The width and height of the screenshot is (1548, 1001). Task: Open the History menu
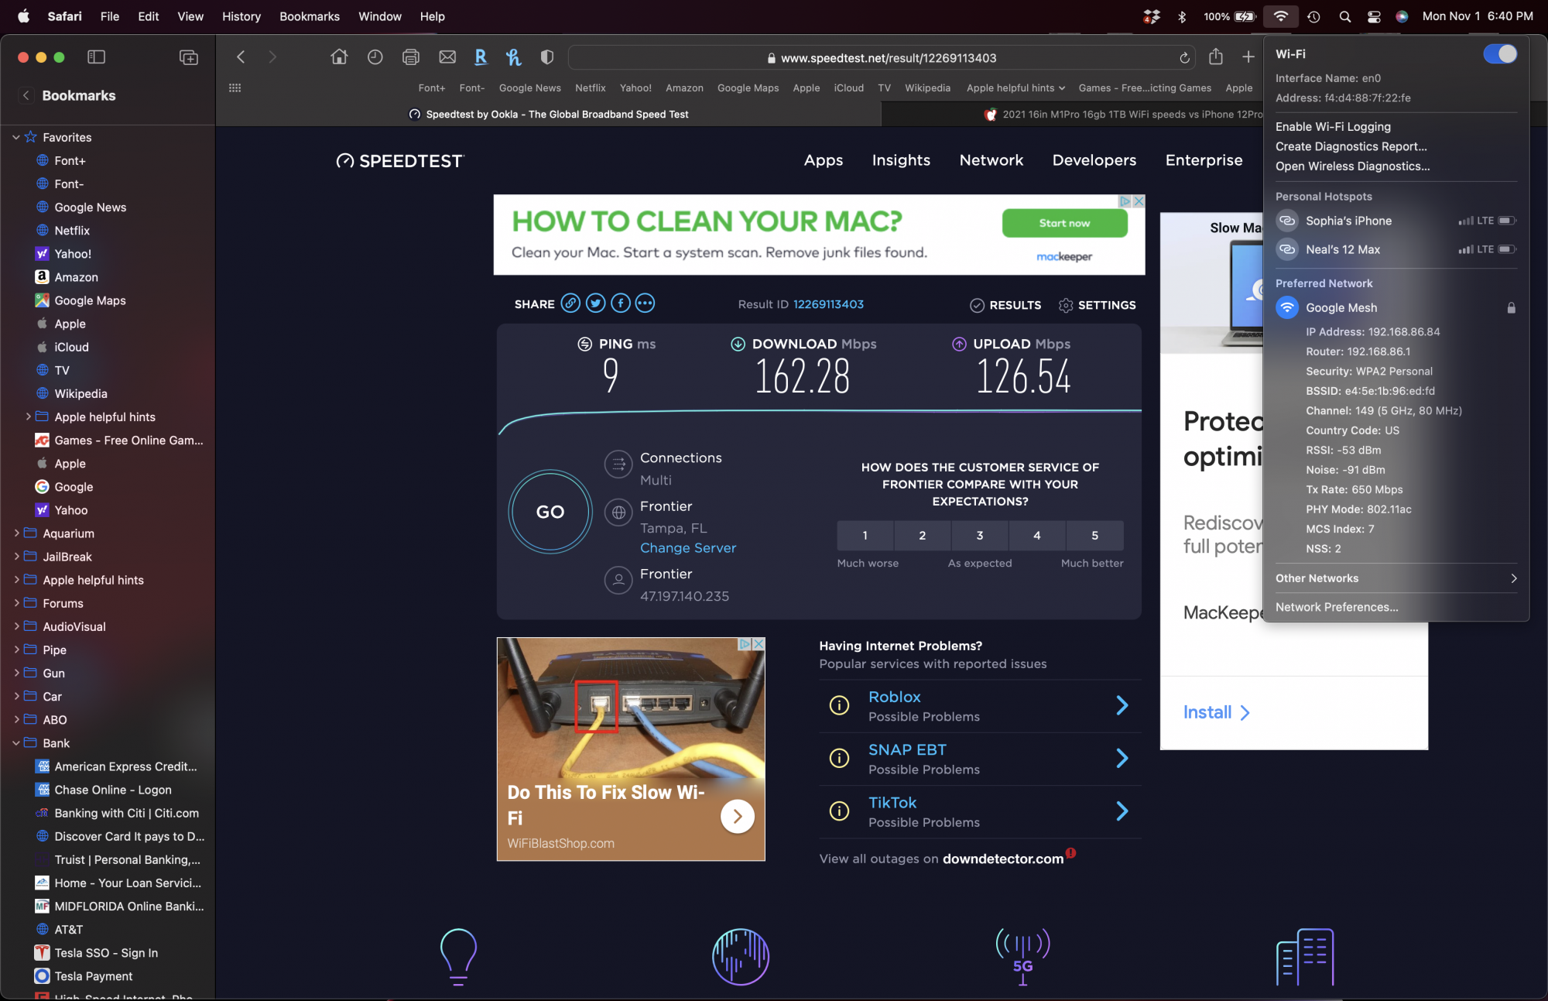tap(241, 16)
